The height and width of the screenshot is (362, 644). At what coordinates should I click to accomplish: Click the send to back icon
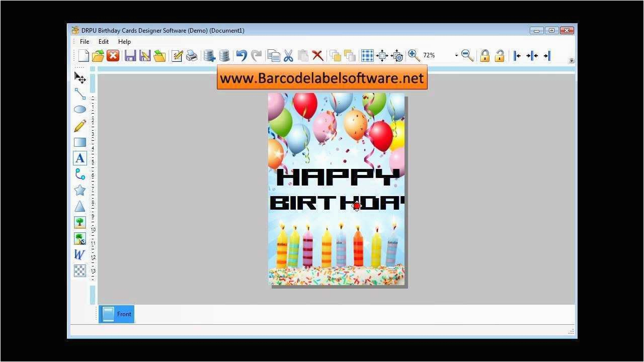coord(350,55)
